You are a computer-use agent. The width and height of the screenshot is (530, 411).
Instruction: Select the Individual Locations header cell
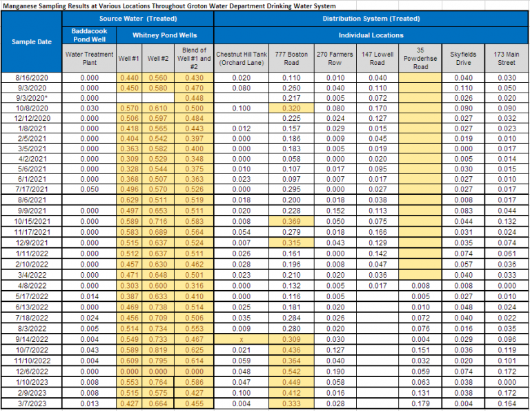pyautogui.click(x=371, y=35)
